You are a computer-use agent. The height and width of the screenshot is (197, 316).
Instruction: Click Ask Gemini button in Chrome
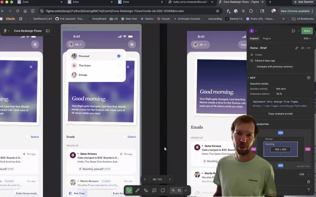pyautogui.click(x=303, y=2)
